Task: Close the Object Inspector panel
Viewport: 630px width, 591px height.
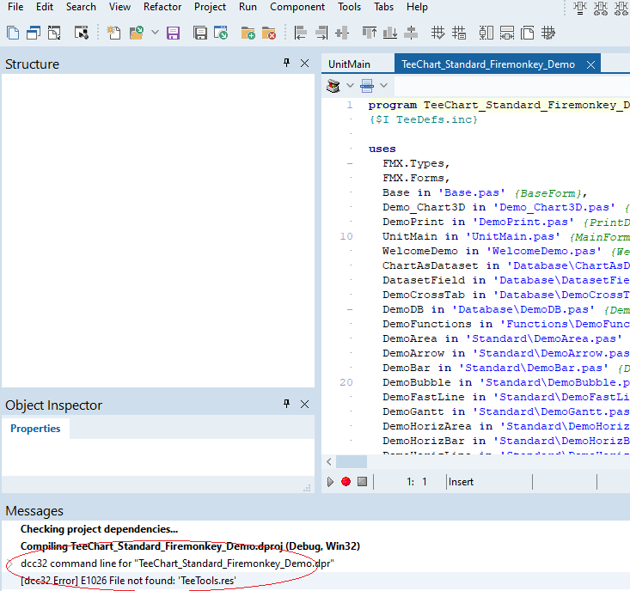Action: click(x=305, y=405)
